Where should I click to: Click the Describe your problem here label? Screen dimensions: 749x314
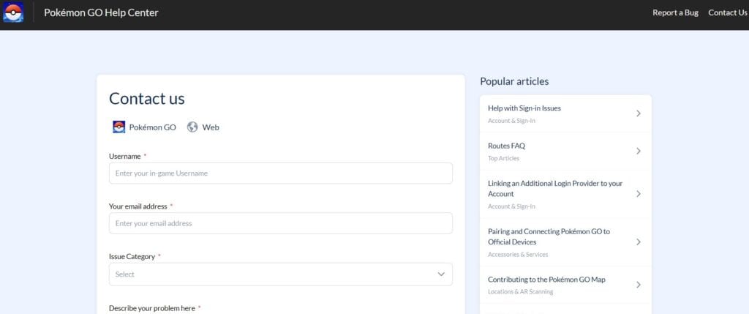coord(152,308)
